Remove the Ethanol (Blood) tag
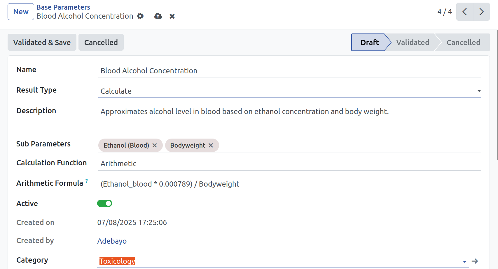The image size is (498, 269). pos(155,145)
